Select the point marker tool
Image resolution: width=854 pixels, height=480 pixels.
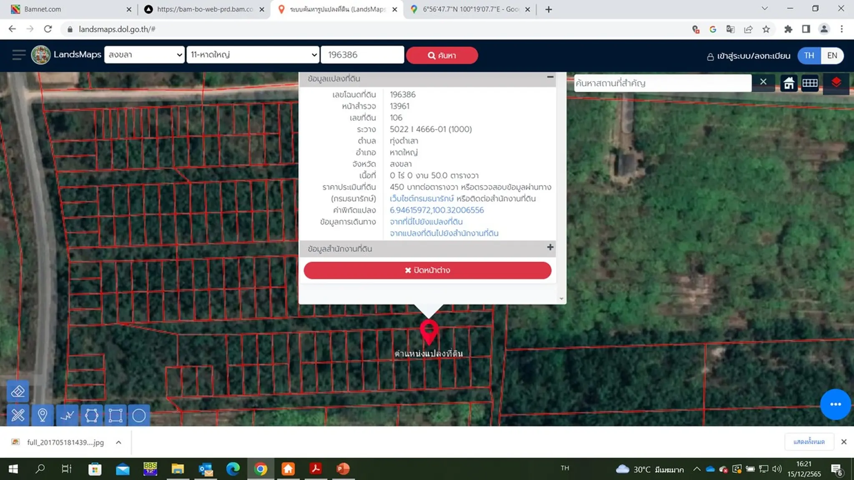point(42,415)
